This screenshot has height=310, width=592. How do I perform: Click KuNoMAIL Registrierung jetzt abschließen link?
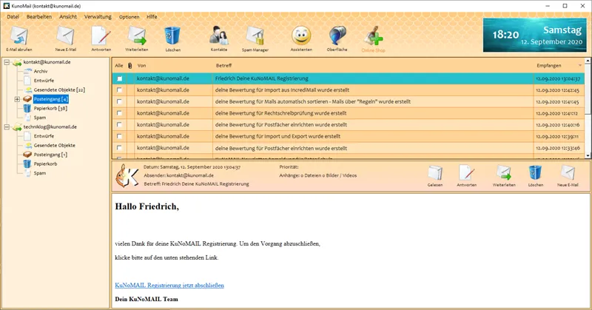coord(169,286)
